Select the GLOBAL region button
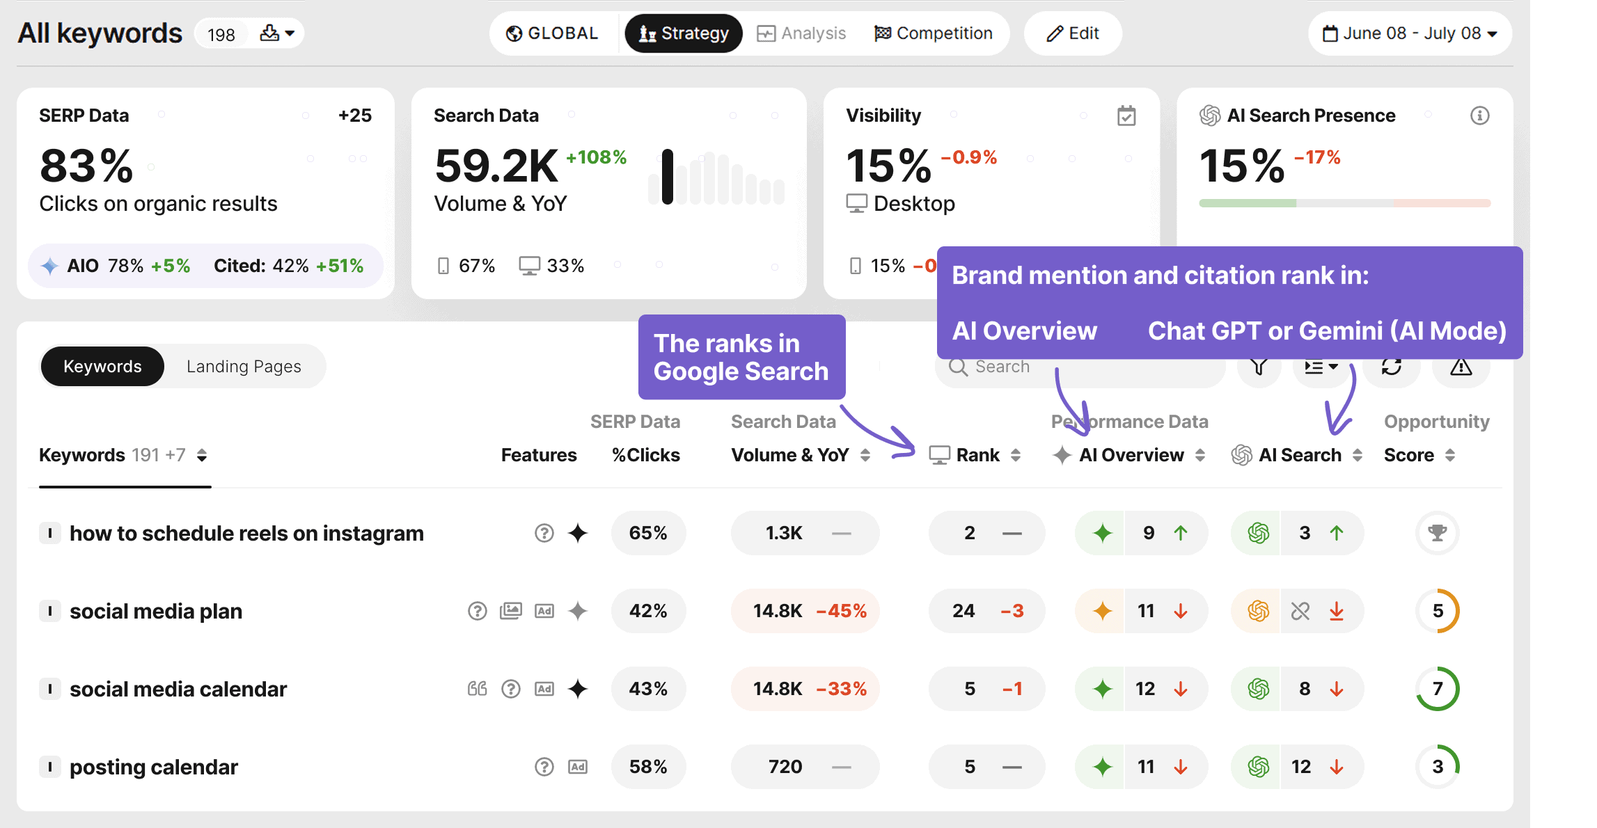The image size is (1597, 828). tap(552, 33)
